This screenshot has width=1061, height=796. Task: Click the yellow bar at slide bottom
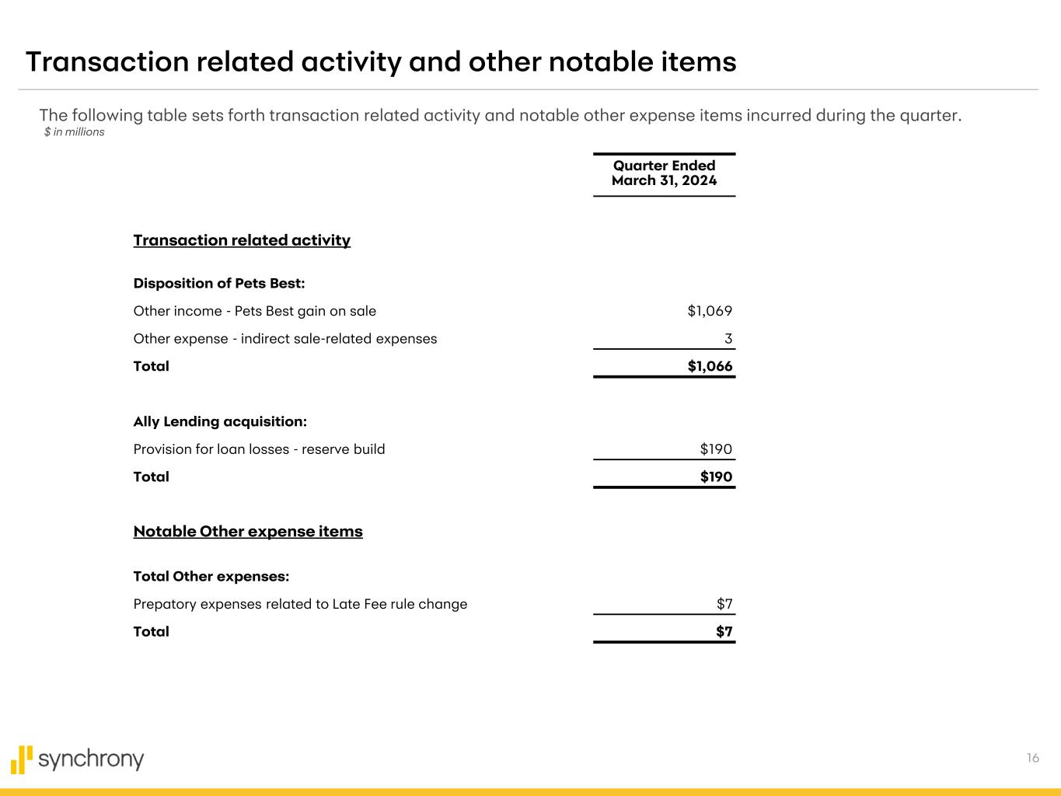coord(530,791)
